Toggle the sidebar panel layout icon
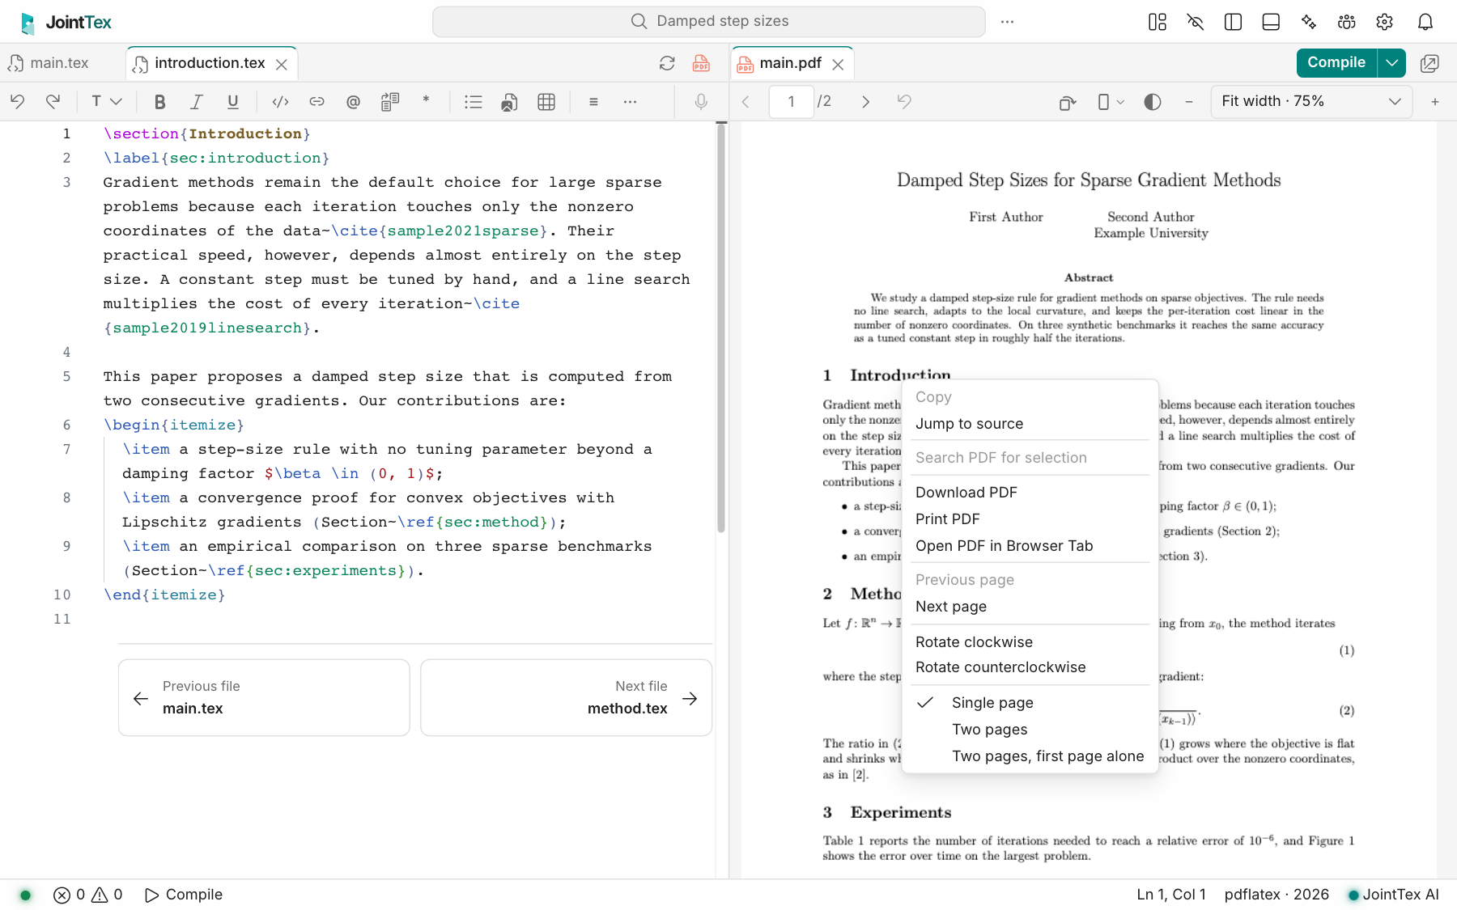 1233,22
